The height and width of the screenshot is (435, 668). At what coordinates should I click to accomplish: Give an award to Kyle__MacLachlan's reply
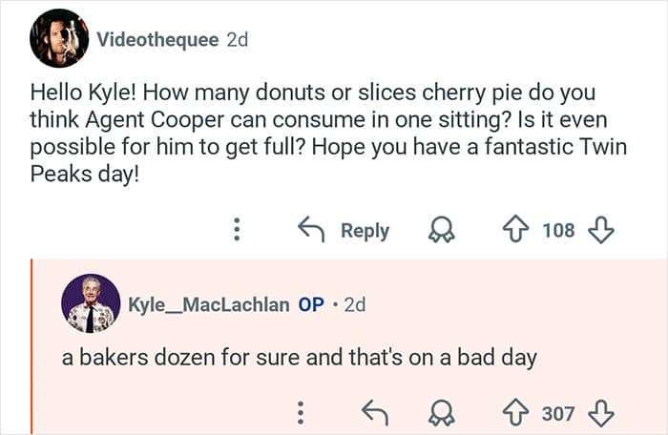click(x=443, y=412)
